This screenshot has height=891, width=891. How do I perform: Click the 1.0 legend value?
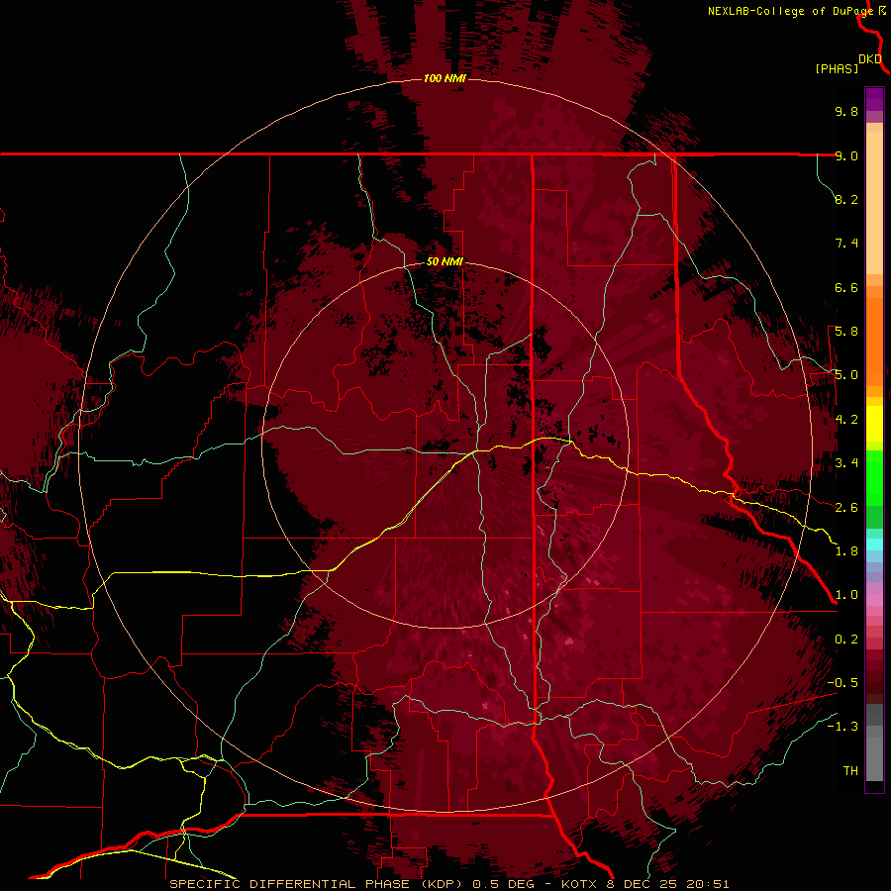tap(846, 595)
